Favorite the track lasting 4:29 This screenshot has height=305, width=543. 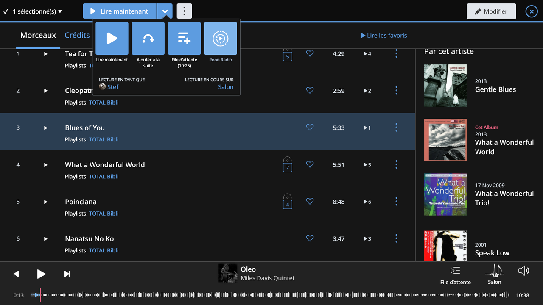(310, 53)
